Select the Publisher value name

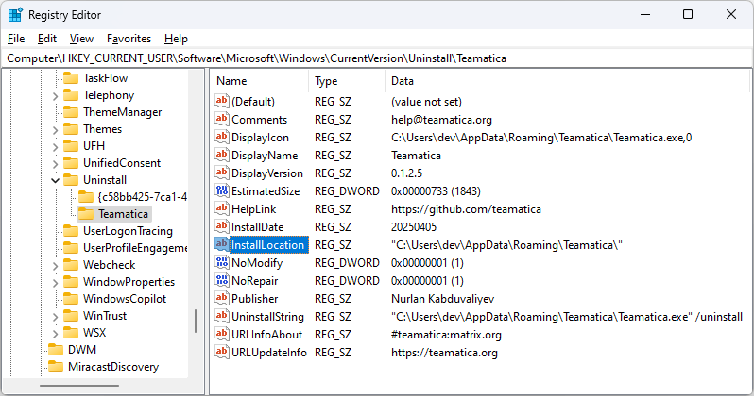point(255,299)
